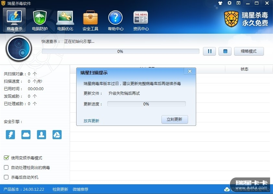Maximize the Rising antivirus window
This screenshot has height=194, width=273.
257,3
